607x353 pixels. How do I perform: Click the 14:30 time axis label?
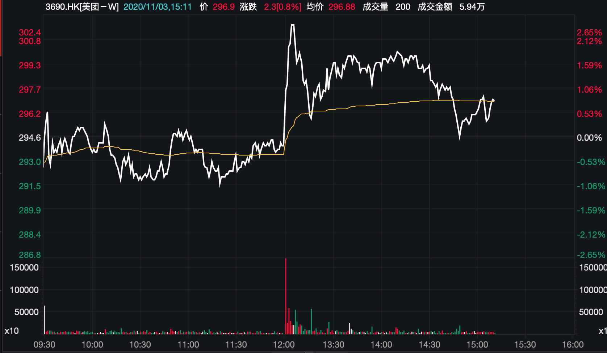coord(430,345)
